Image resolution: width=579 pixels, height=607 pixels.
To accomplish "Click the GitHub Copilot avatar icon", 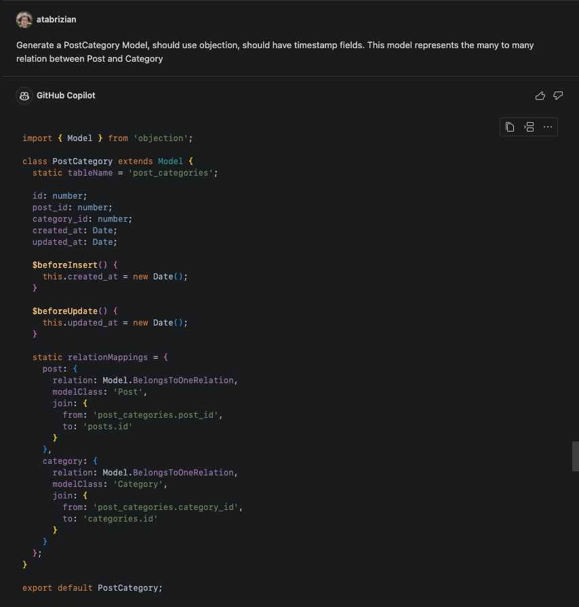I will (x=24, y=96).
